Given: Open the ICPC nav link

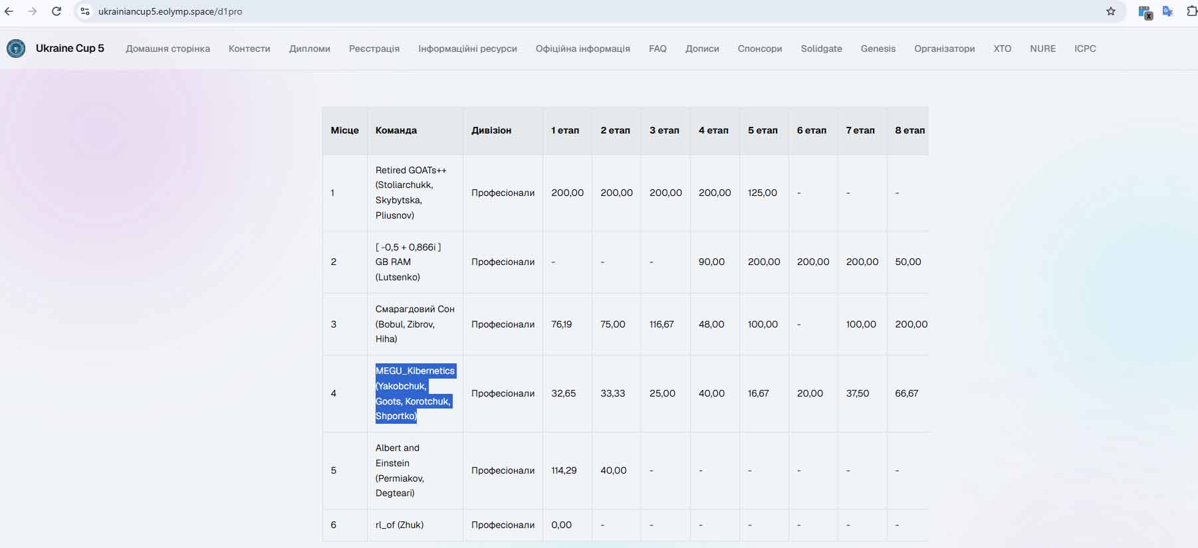Looking at the screenshot, I should pos(1085,48).
